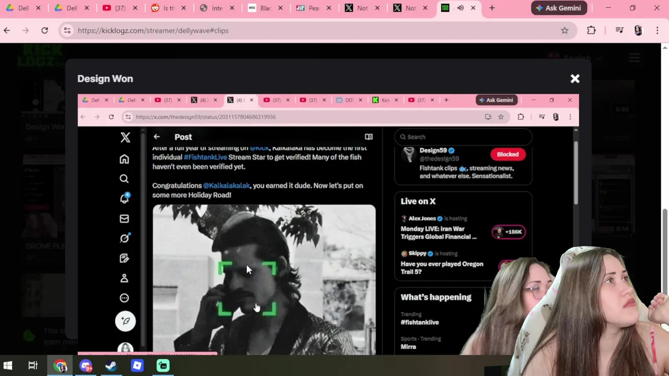The width and height of the screenshot is (669, 376).
Task: Click the clip's inner scrollbar
Action: tap(576, 172)
